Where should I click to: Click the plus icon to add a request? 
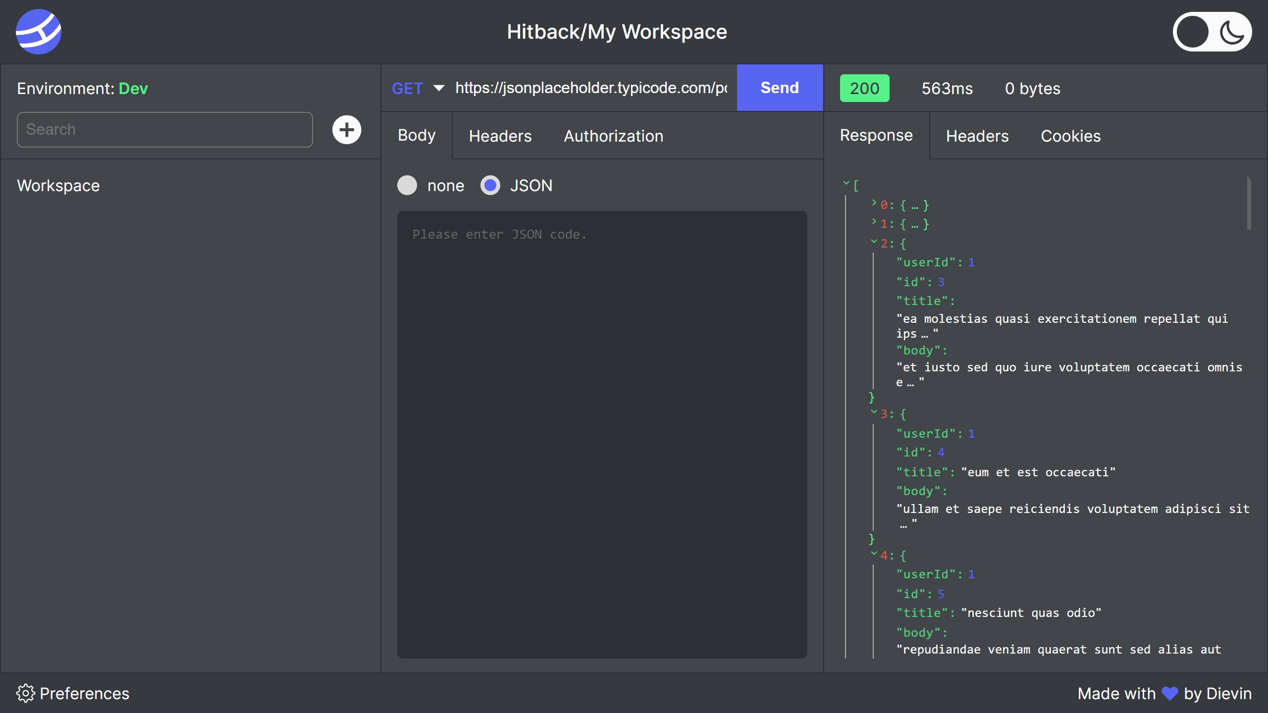(347, 129)
